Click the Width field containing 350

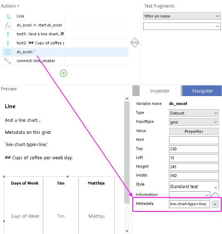click(194, 176)
